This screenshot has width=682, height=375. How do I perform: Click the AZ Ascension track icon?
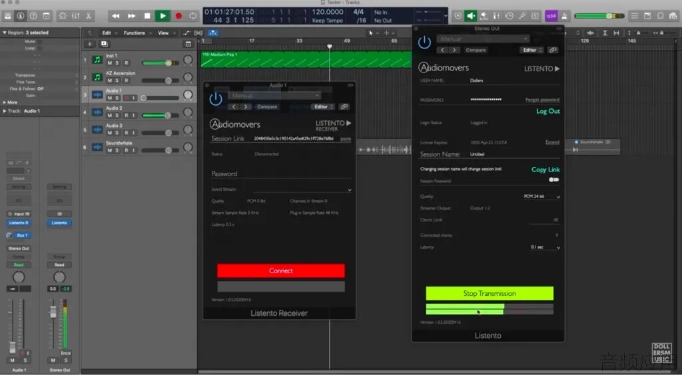(x=97, y=77)
